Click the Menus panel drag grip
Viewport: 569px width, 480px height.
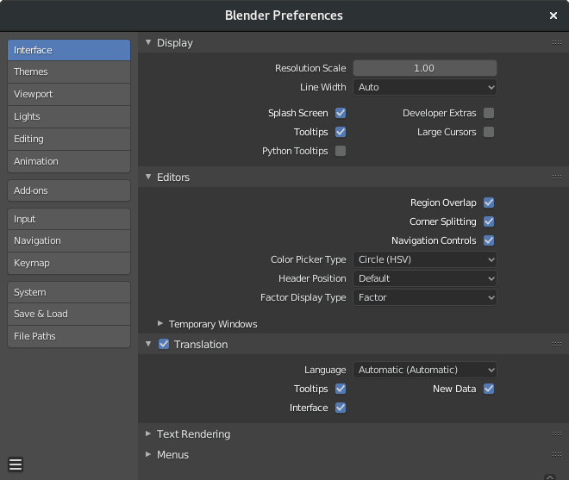(557, 455)
